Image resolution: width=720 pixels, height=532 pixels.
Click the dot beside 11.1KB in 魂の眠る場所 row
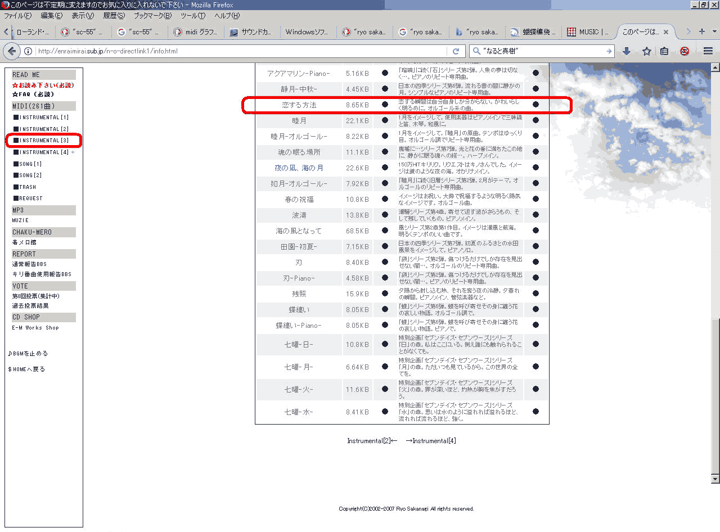point(385,152)
